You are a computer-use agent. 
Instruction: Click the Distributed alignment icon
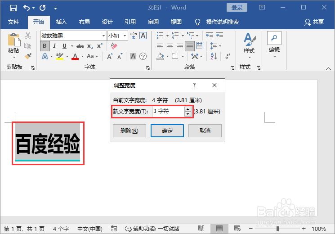click(x=200, y=46)
